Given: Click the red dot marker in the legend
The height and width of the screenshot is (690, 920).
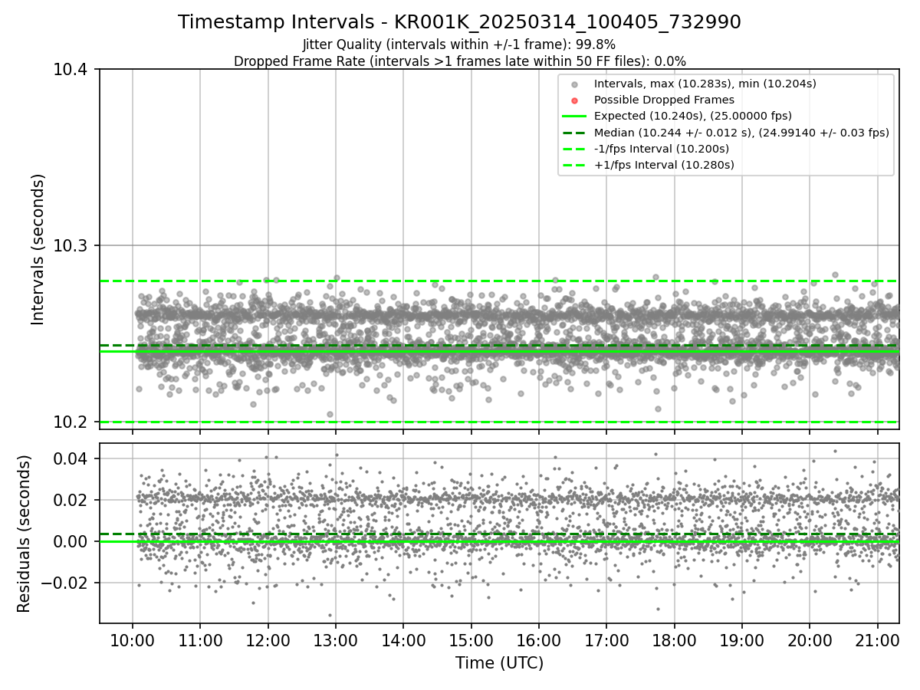Looking at the screenshot, I should pyautogui.click(x=574, y=100).
